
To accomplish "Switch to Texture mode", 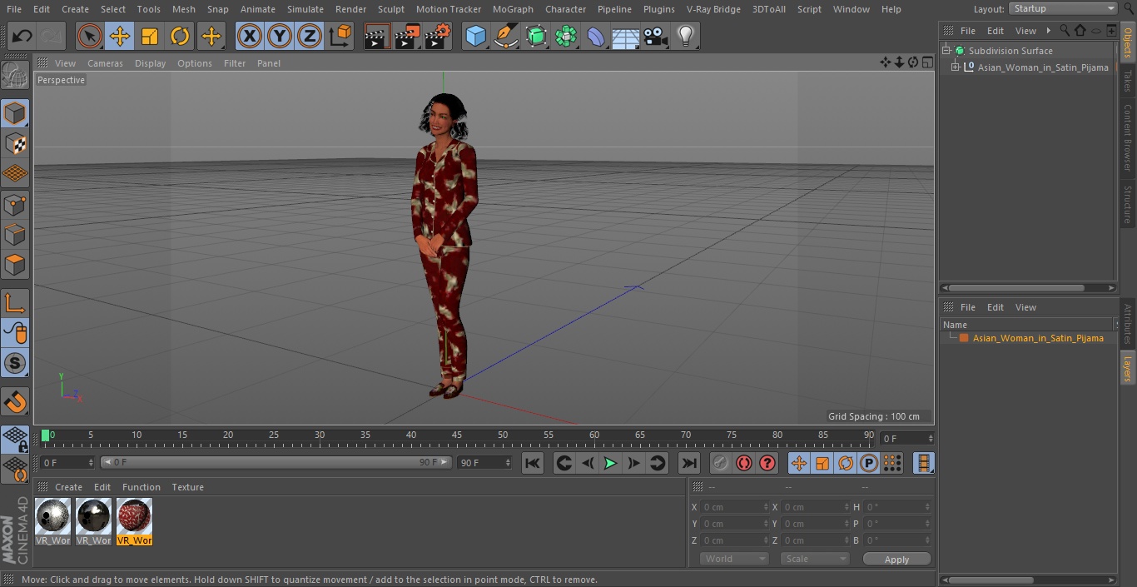I will click(15, 143).
